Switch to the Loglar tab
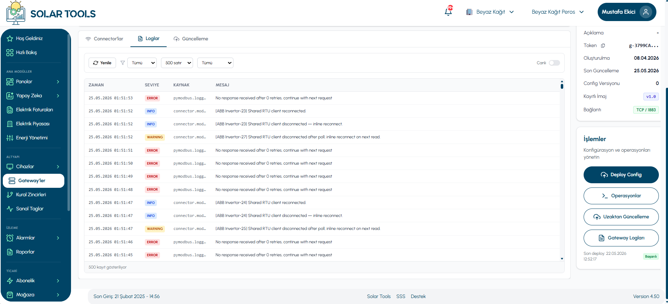The image size is (668, 304). (x=148, y=39)
